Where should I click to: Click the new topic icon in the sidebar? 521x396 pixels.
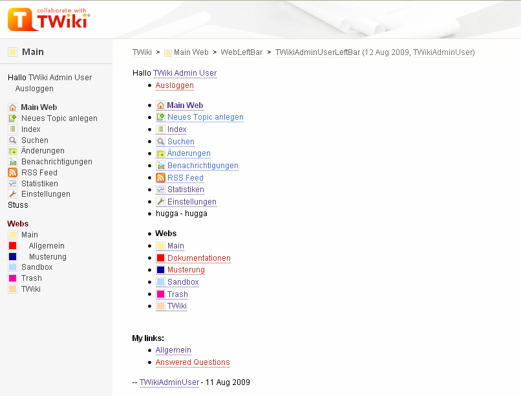click(13, 118)
